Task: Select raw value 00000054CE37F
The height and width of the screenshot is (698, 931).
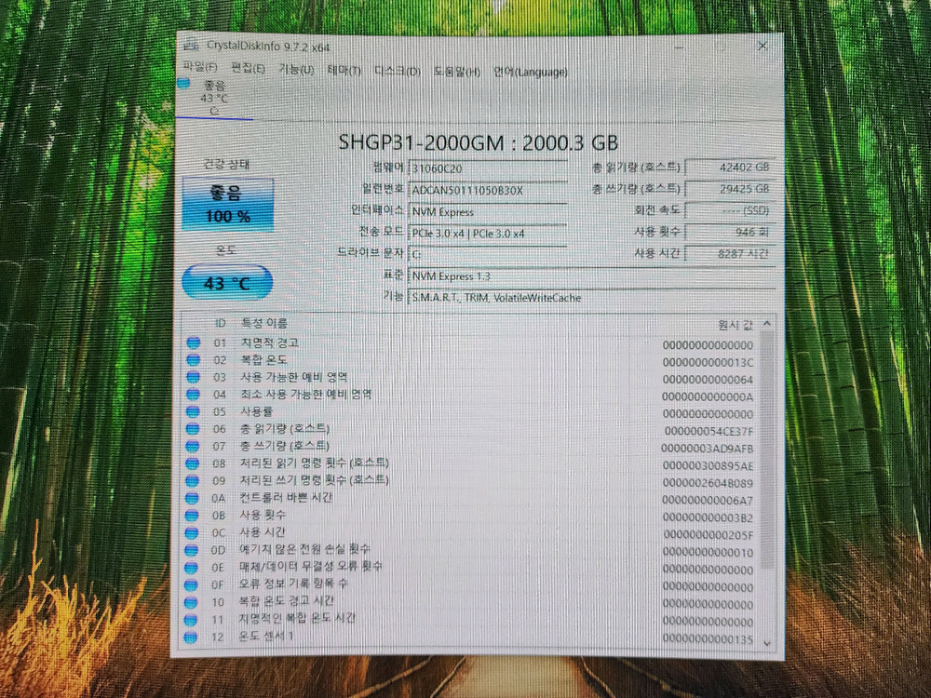Action: coord(708,432)
